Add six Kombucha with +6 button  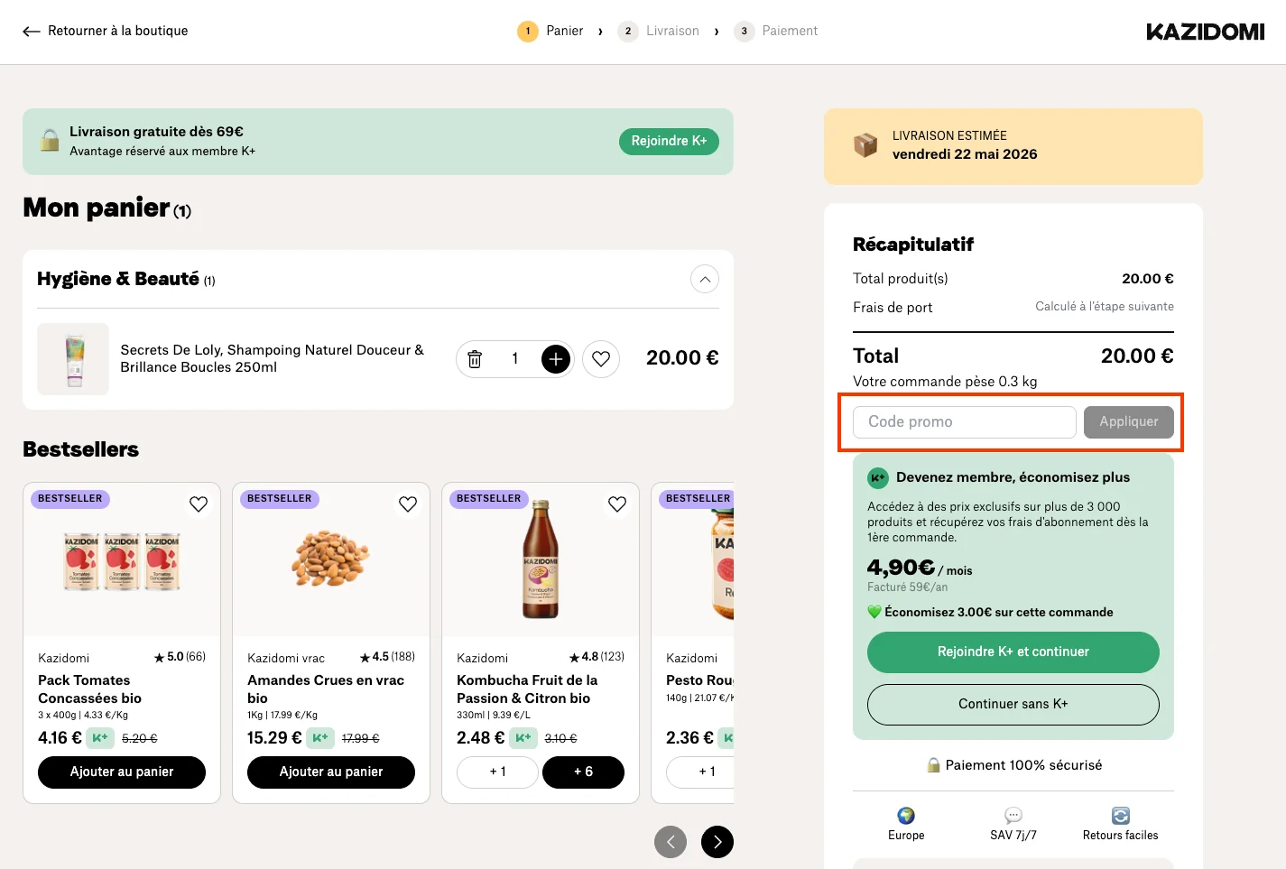tap(584, 772)
